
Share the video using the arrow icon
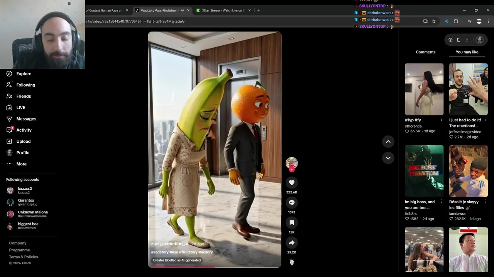(x=292, y=242)
